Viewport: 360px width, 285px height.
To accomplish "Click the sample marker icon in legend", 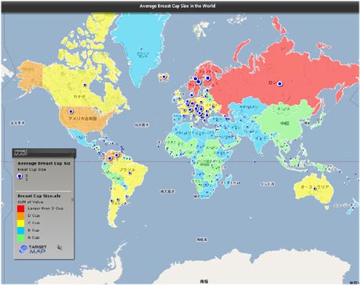I will (x=20, y=176).
